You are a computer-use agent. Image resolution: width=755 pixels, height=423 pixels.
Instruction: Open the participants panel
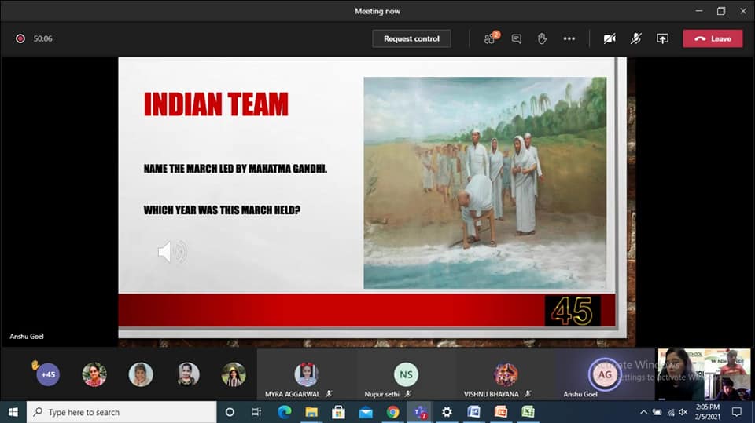point(491,38)
